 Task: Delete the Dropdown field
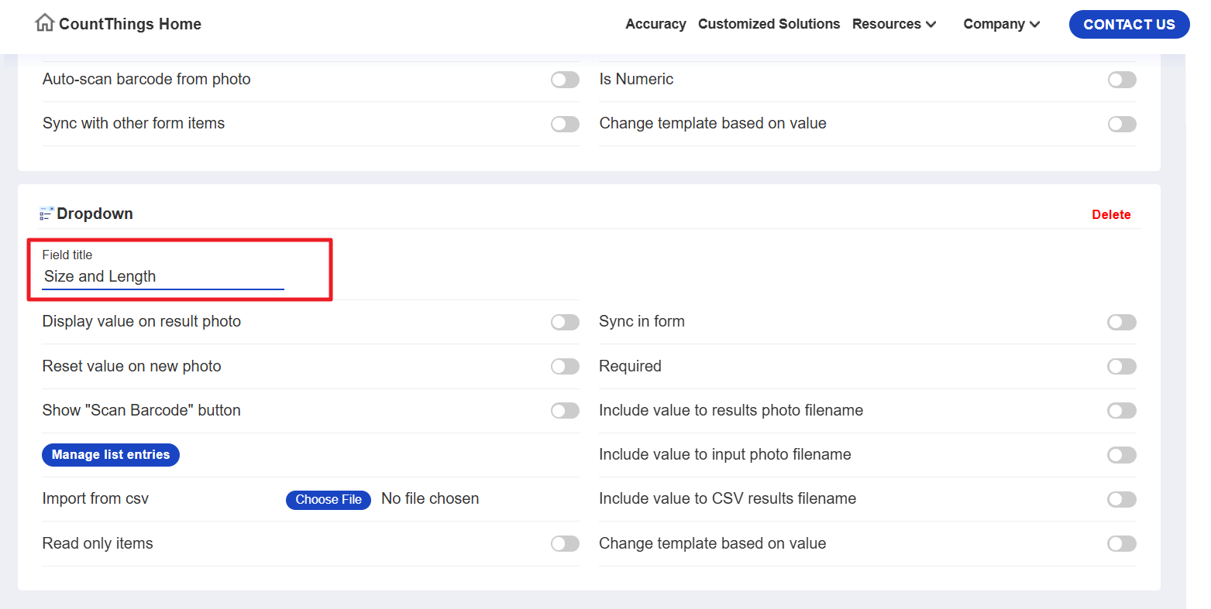(1110, 214)
